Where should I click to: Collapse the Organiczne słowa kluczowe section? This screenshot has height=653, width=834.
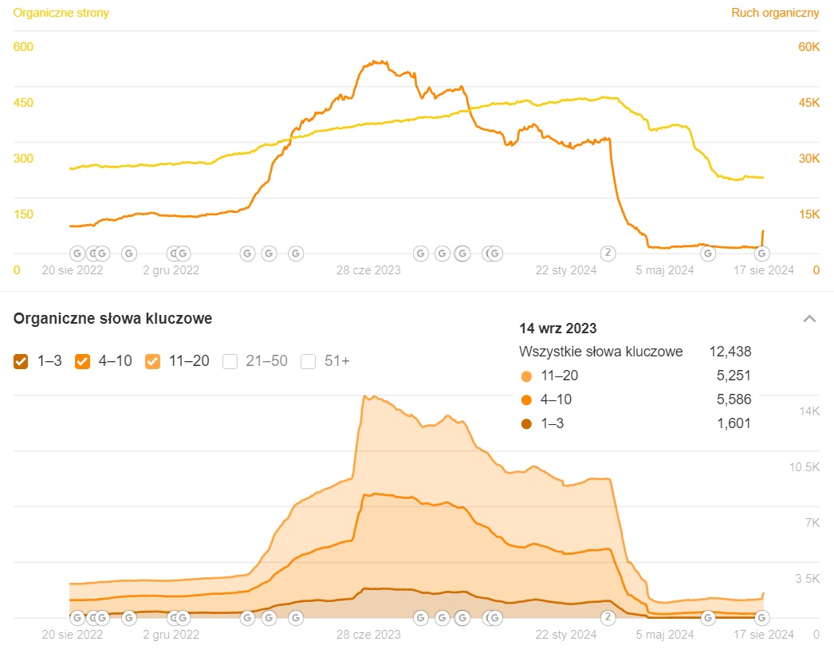[809, 319]
